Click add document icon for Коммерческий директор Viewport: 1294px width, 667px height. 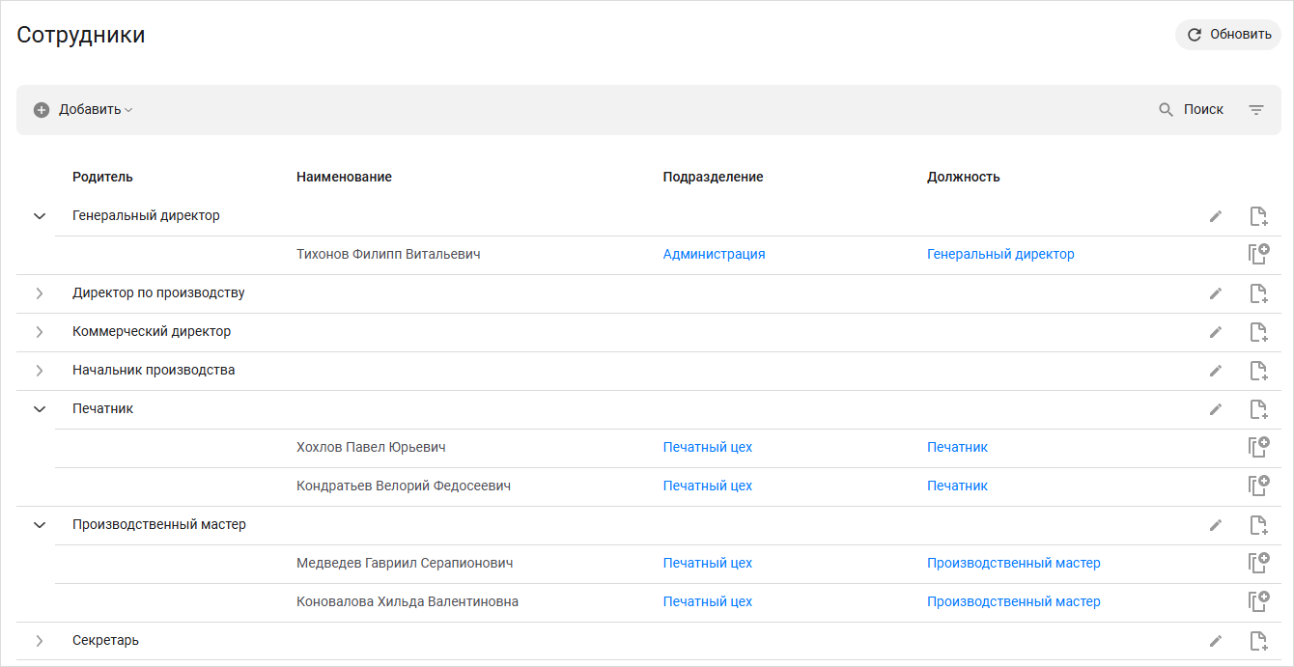coord(1257,332)
